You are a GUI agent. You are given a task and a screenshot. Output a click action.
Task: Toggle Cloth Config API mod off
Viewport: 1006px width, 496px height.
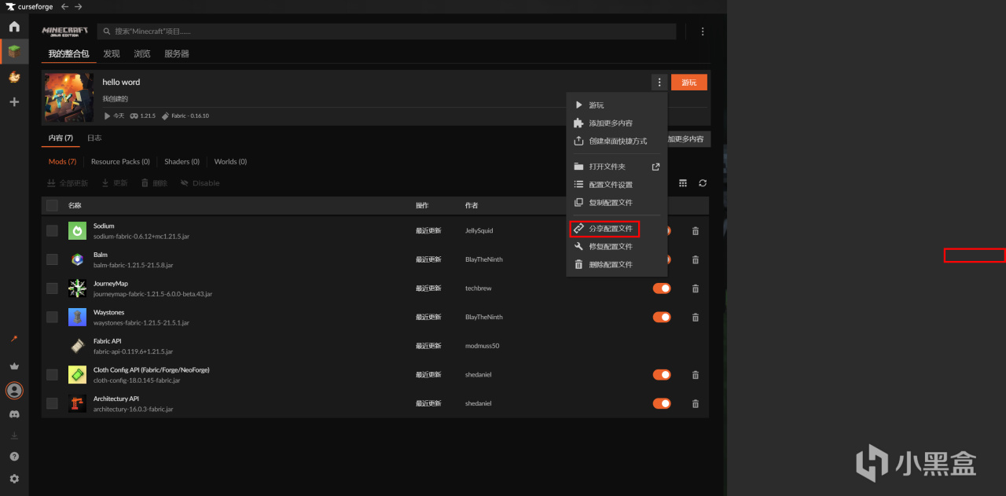tap(662, 375)
